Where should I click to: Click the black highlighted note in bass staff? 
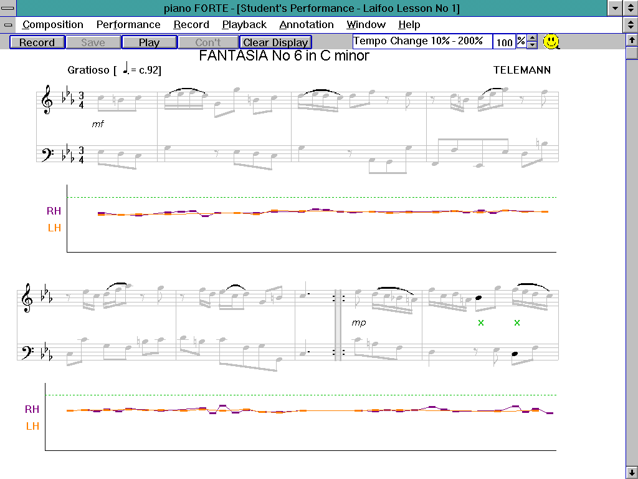click(515, 354)
